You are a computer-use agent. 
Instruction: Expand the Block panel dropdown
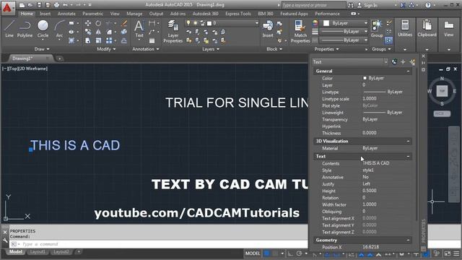point(274,49)
